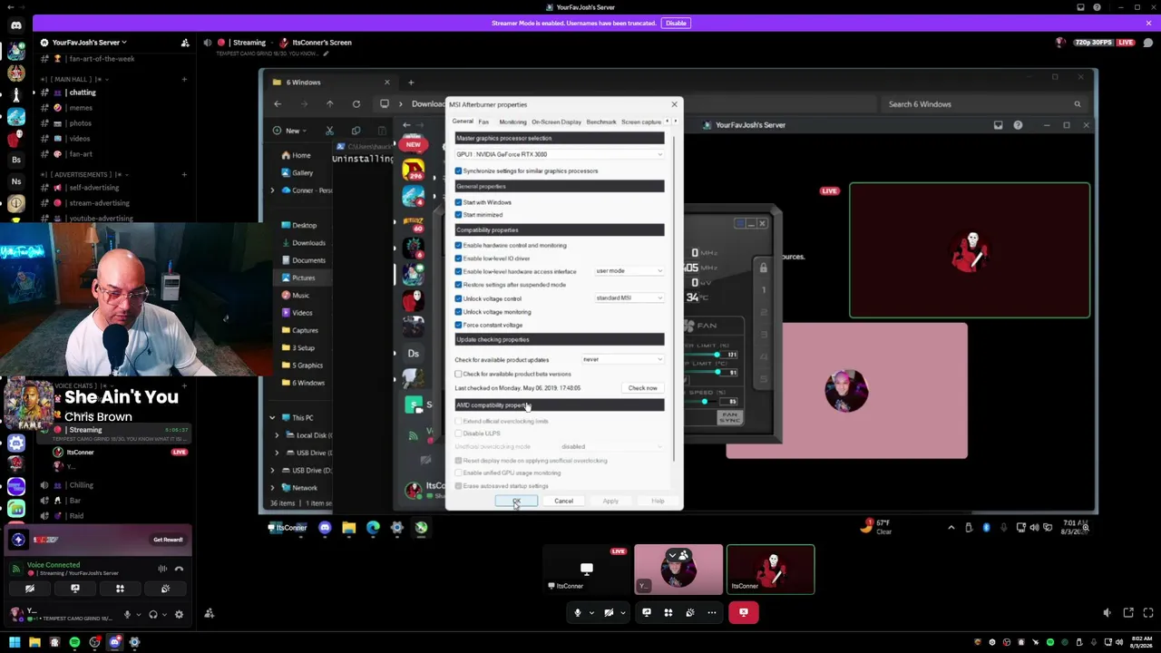This screenshot has height=653, width=1161.
Task: Open the Discord inbox
Action: tap(1080, 7)
